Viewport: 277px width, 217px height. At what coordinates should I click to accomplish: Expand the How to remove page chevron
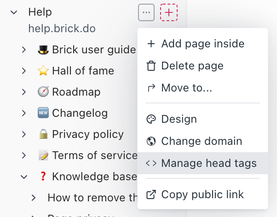[33, 198]
